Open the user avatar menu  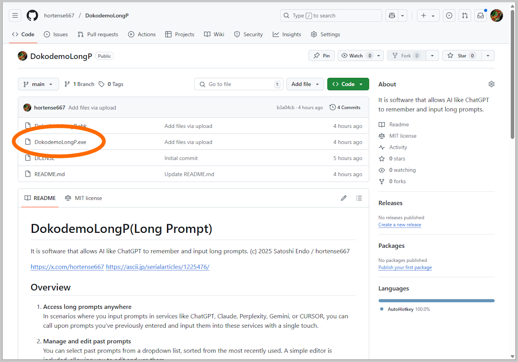click(x=497, y=16)
